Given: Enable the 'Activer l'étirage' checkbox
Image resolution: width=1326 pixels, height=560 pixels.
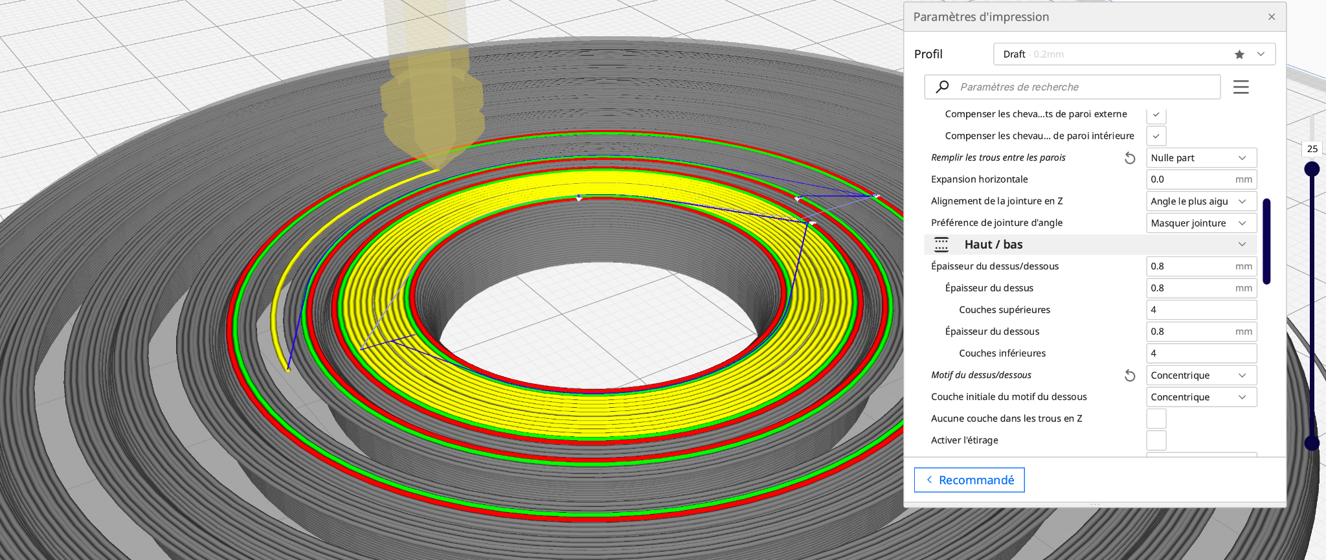Looking at the screenshot, I should [x=1156, y=440].
